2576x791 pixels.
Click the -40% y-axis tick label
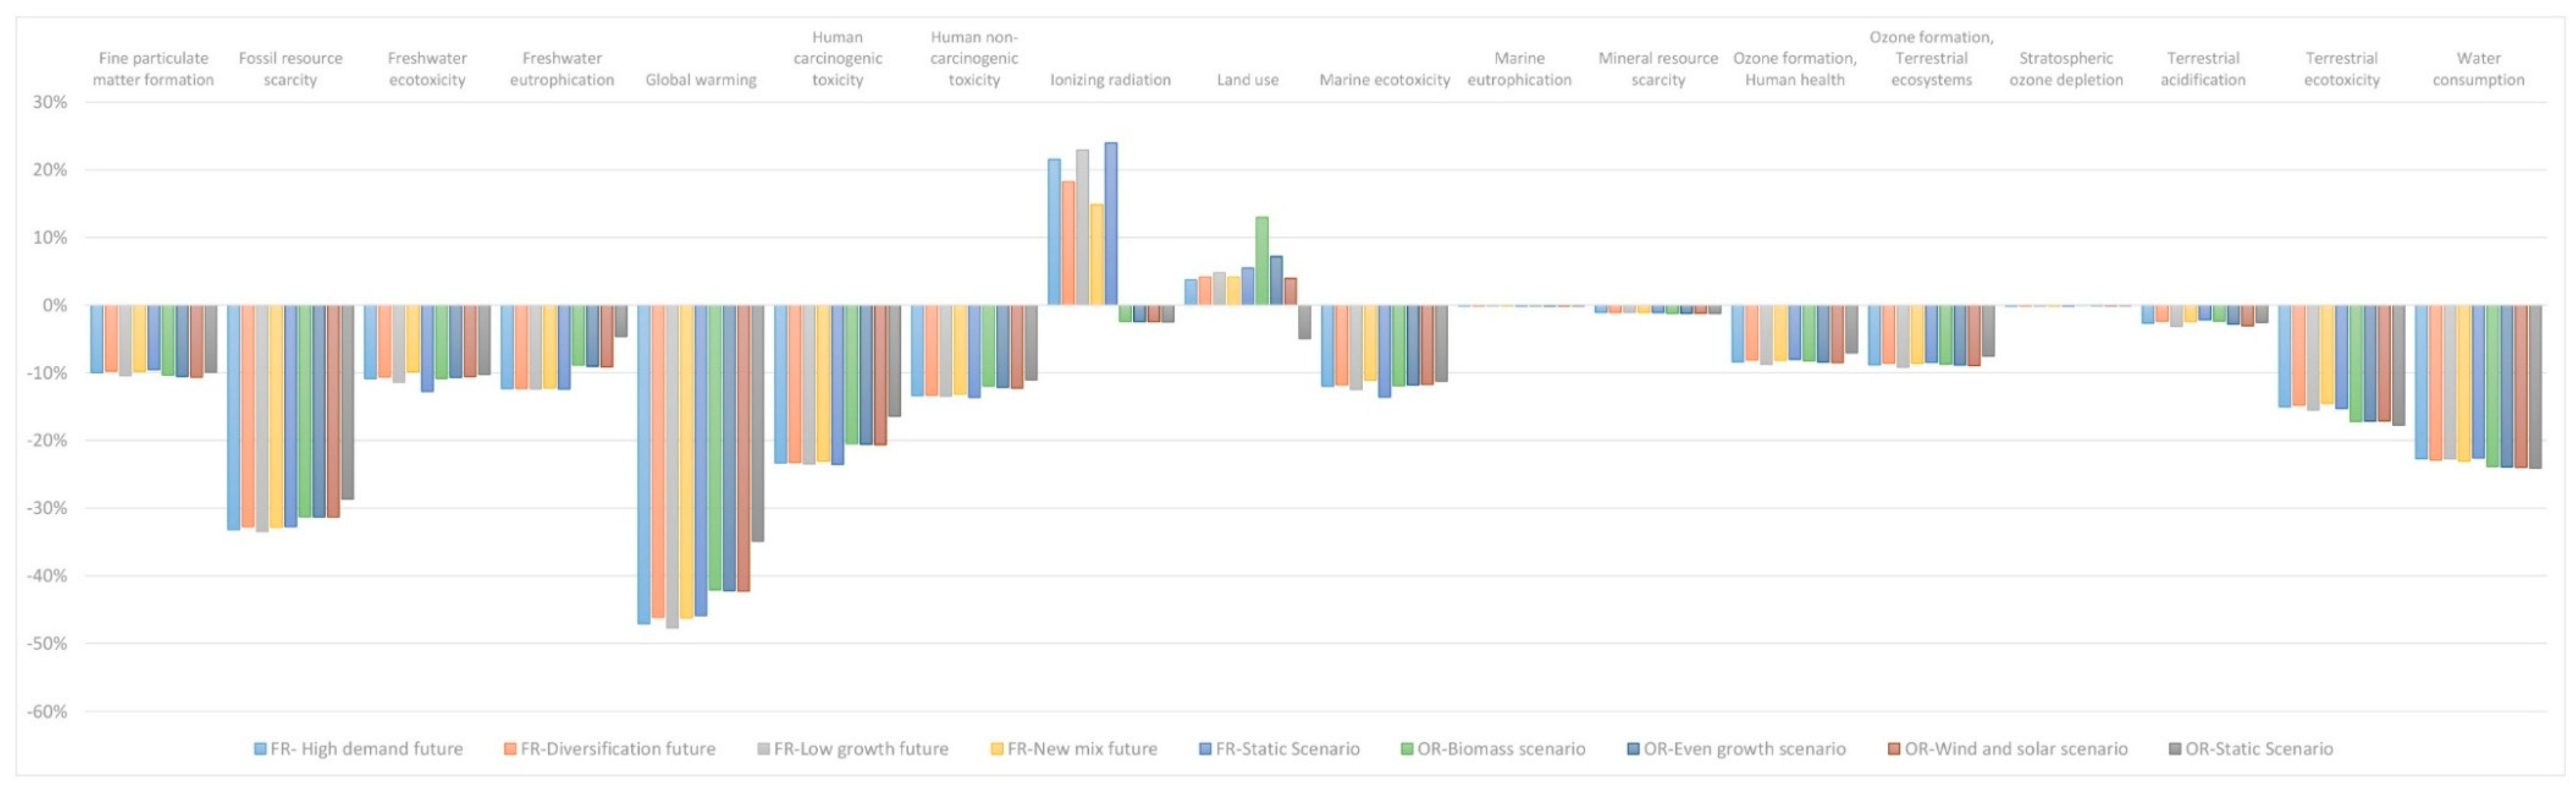pyautogui.click(x=47, y=576)
